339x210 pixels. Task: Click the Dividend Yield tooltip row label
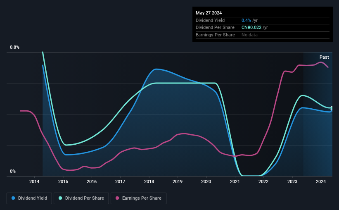[210, 20]
